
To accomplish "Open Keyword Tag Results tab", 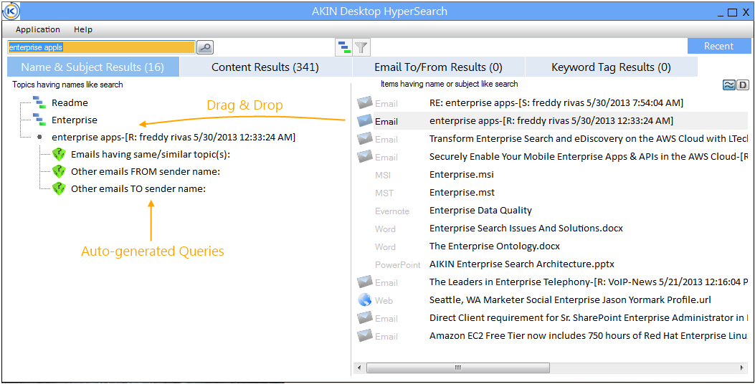I will pyautogui.click(x=611, y=67).
